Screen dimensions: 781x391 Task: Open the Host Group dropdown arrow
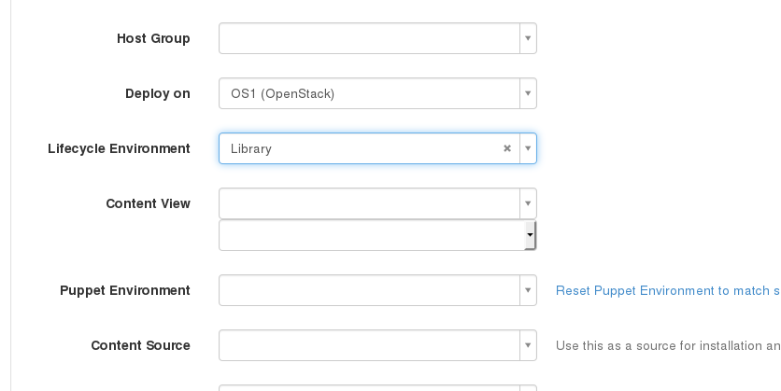coord(528,38)
